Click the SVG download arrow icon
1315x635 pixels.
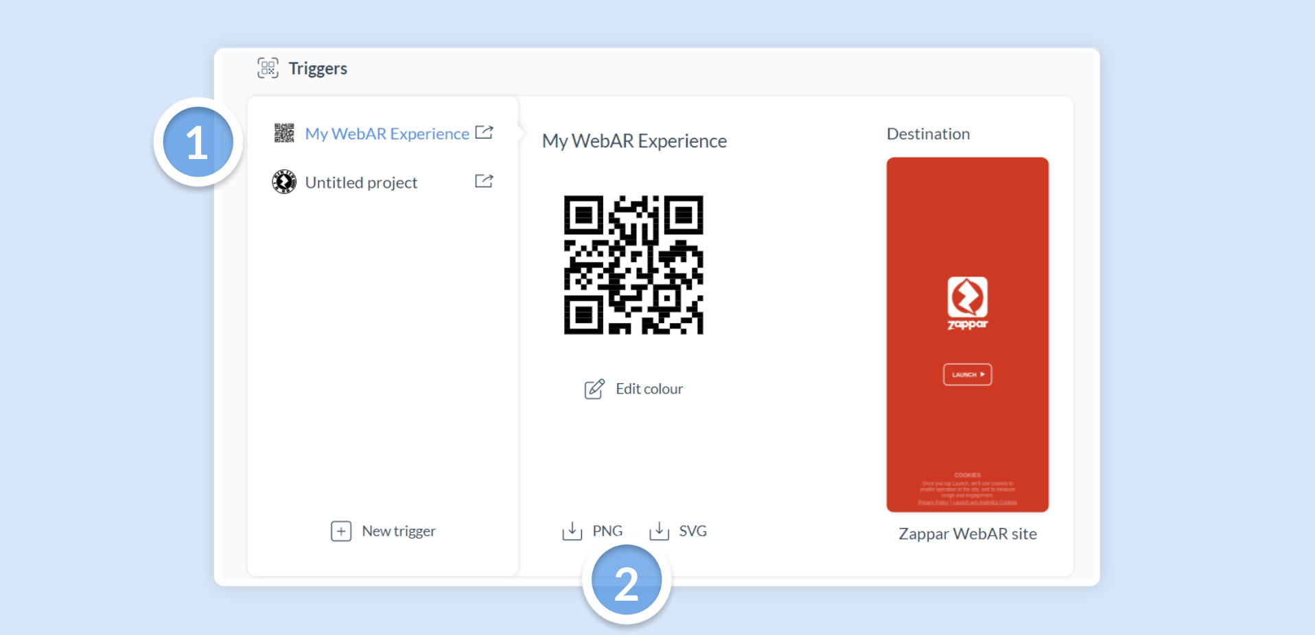pos(659,531)
